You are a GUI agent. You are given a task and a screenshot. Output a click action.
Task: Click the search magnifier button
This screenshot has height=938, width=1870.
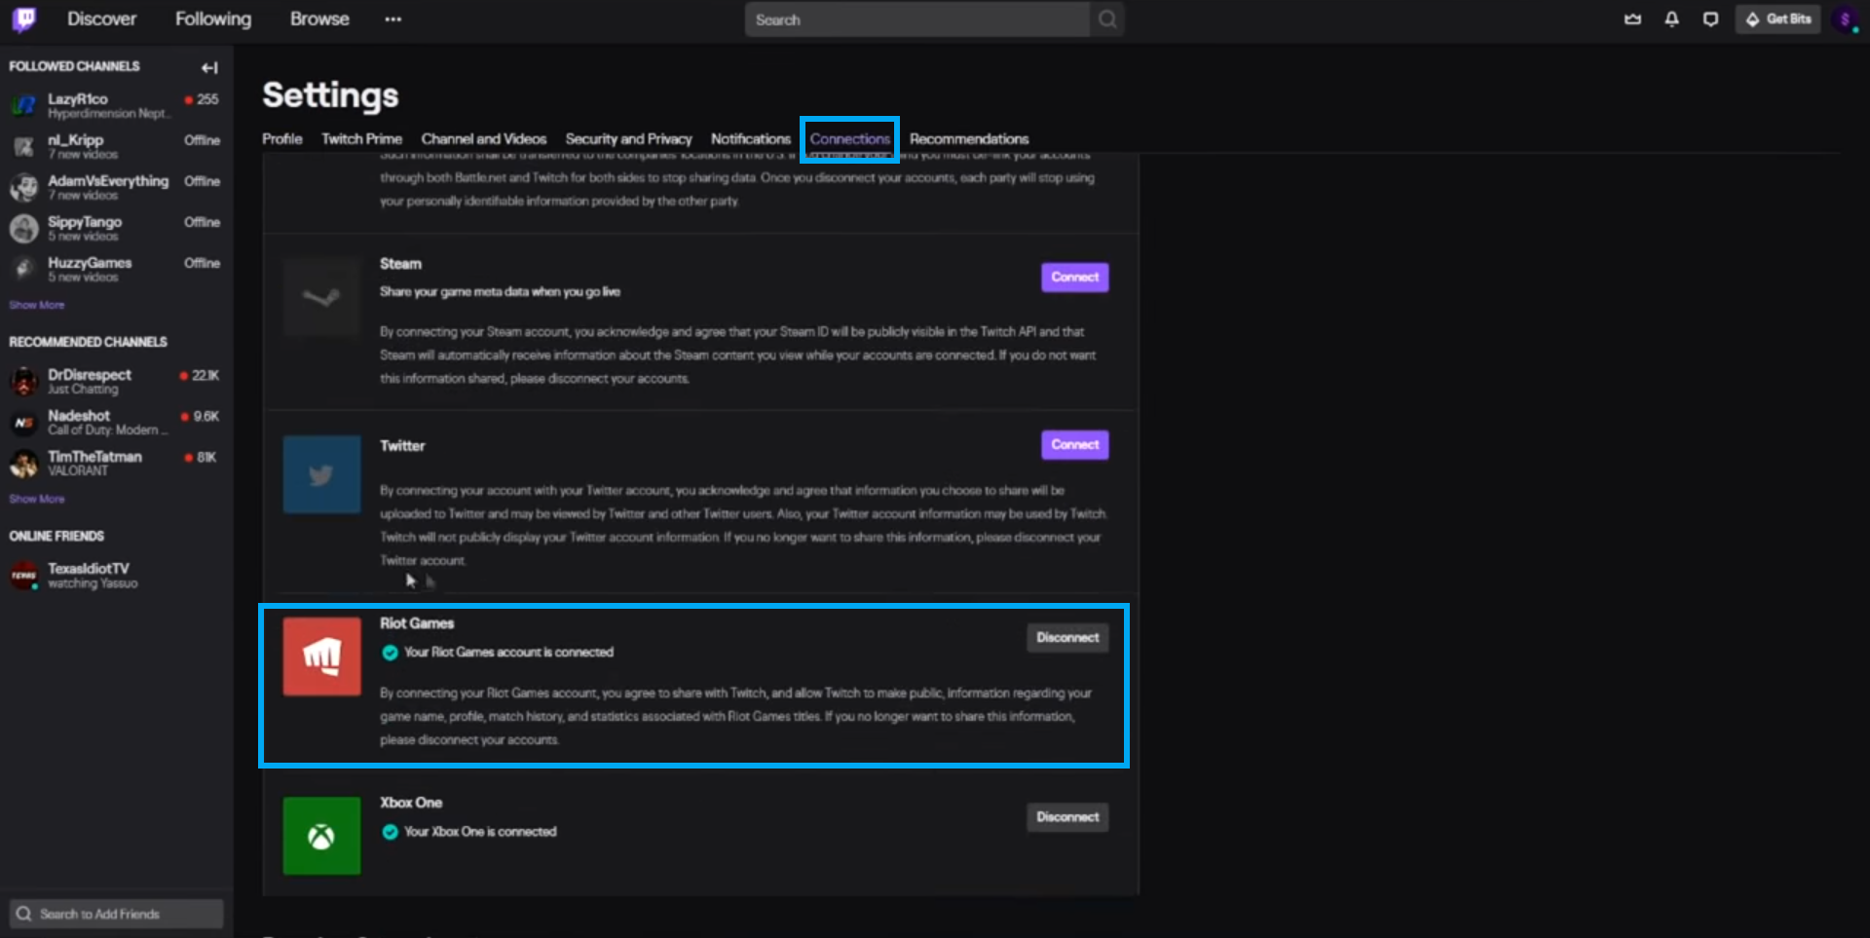1107,19
